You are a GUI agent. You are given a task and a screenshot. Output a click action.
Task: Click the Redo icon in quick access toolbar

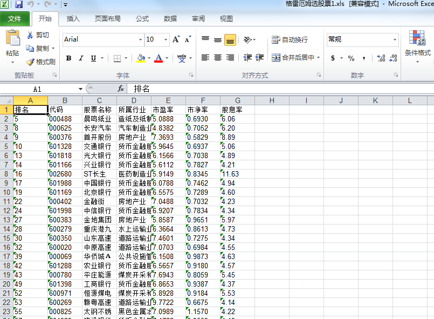[47, 4]
